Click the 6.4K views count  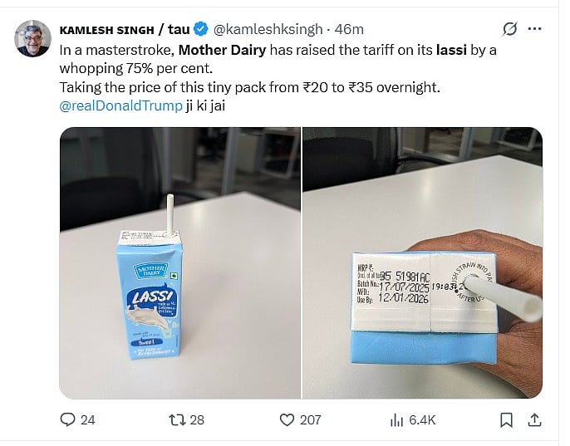tap(422, 419)
